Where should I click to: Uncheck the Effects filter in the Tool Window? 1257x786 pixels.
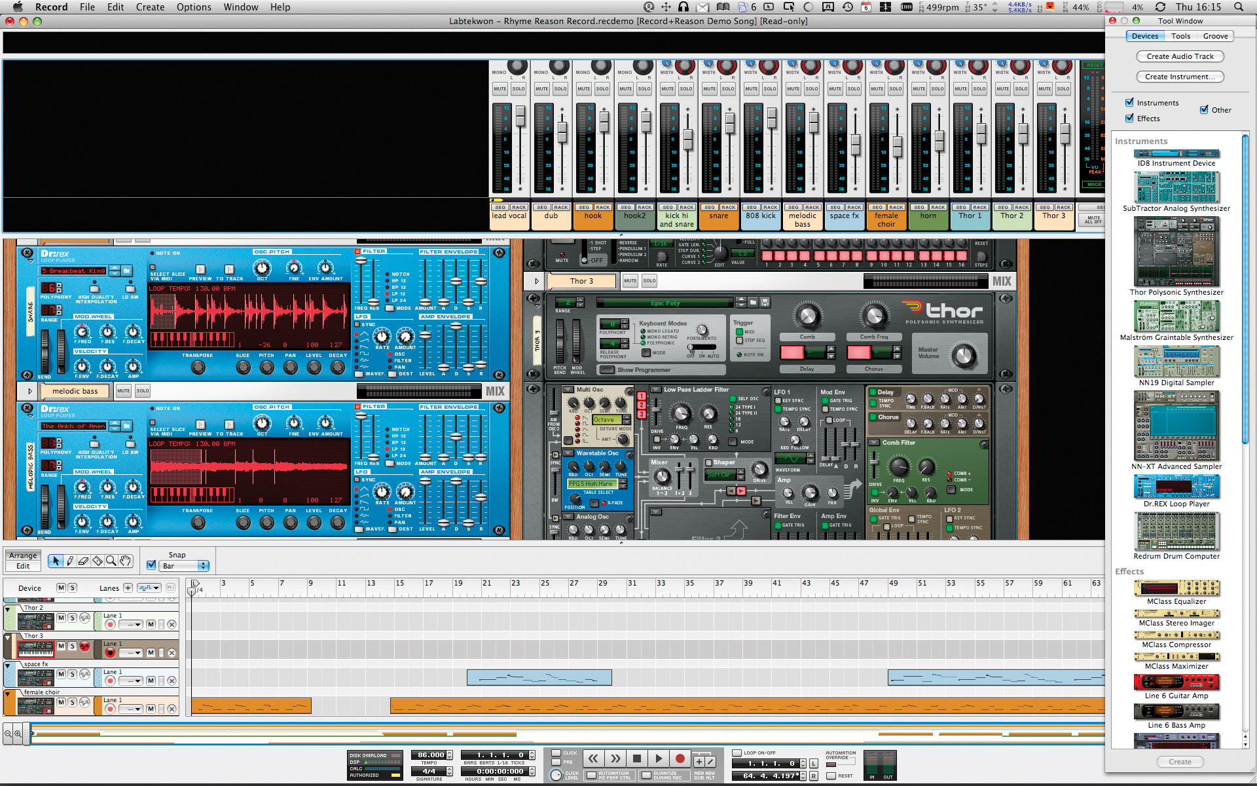(1130, 118)
